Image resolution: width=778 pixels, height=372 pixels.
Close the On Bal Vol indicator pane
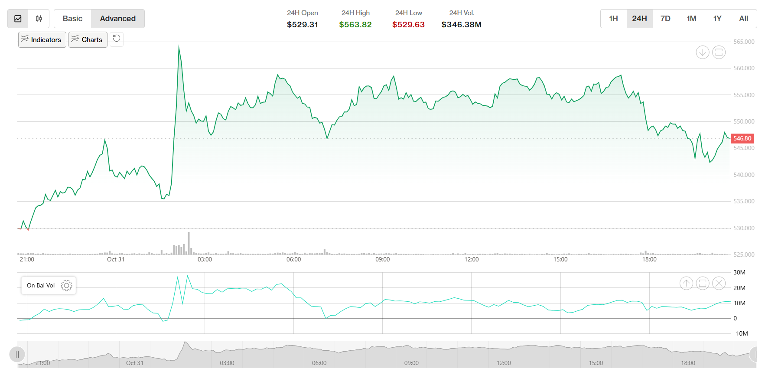point(719,283)
